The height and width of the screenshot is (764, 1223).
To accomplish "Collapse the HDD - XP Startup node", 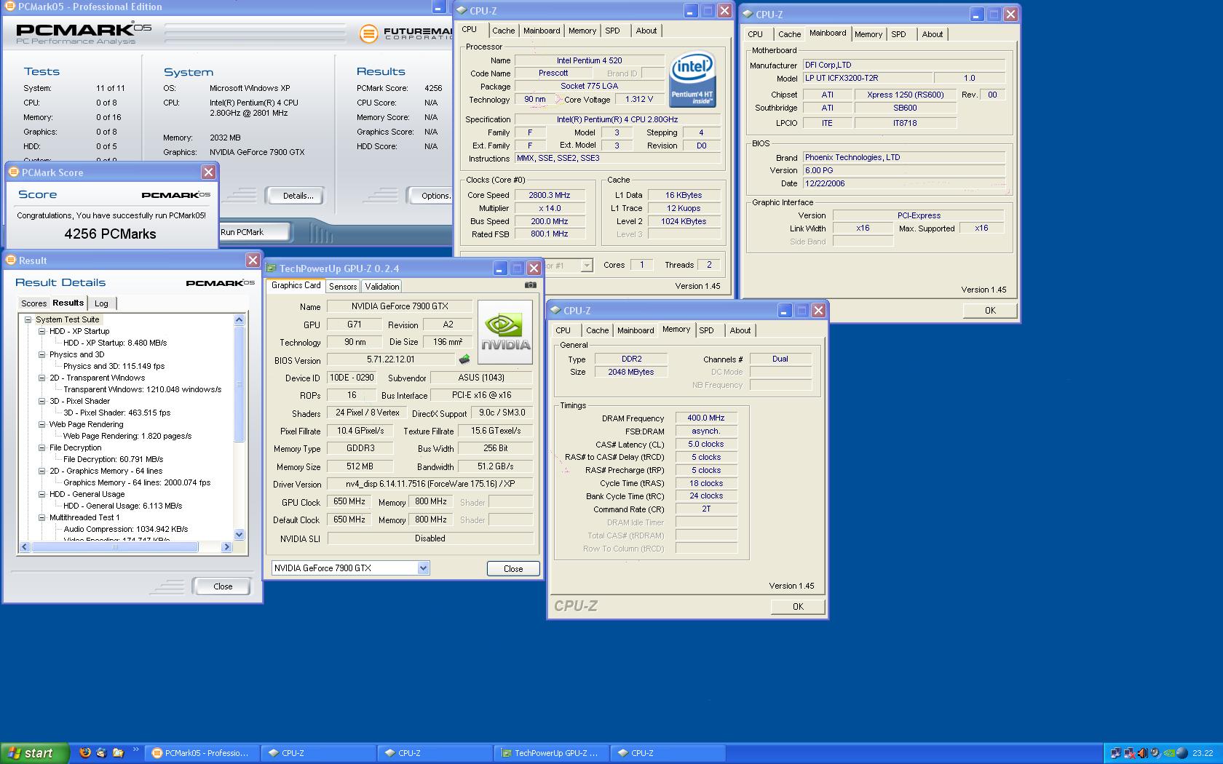I will click(x=41, y=331).
